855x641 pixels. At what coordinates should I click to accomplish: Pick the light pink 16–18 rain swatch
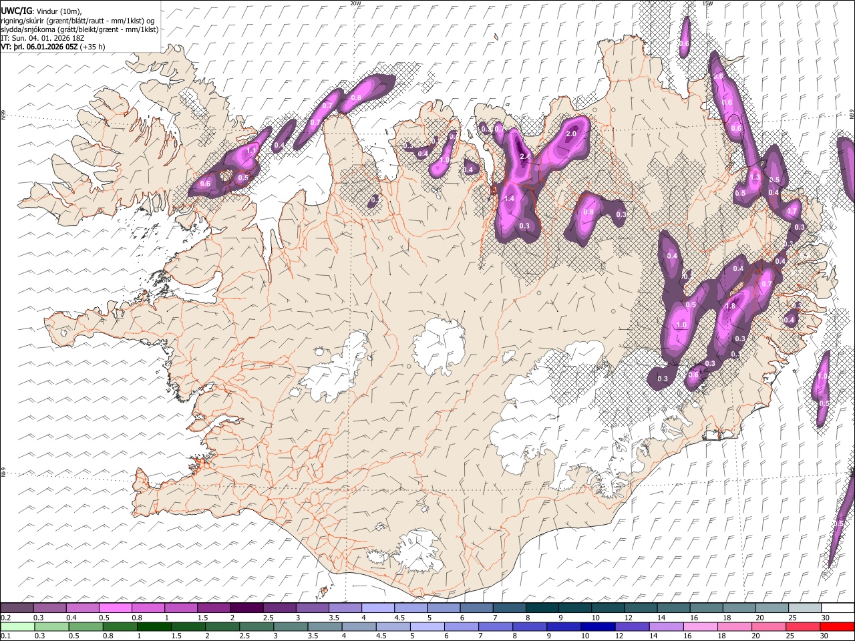pos(699,626)
